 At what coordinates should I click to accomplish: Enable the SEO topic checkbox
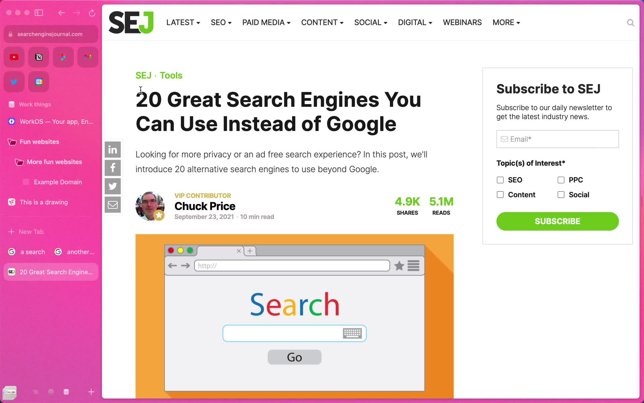click(500, 180)
